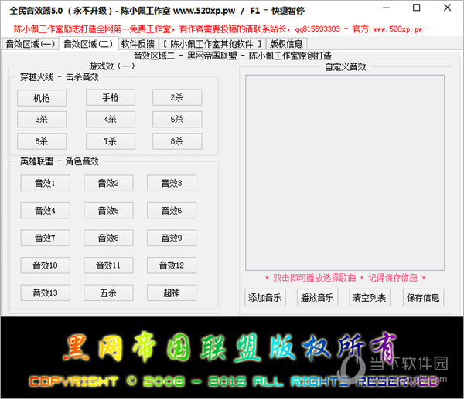Select the 音效8 button
The height and width of the screenshot is (399, 464).
[x=108, y=238]
